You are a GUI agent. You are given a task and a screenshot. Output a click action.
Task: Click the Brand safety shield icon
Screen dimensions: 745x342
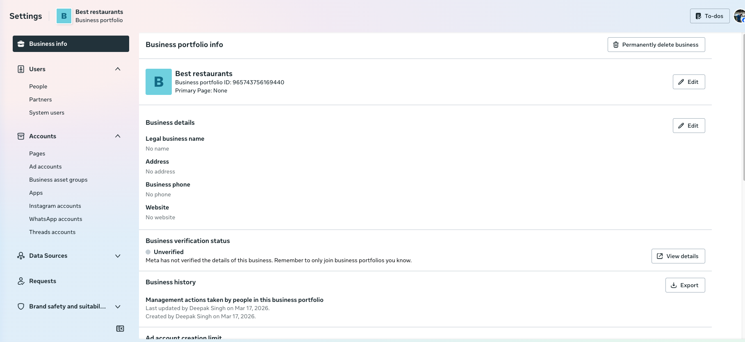click(x=21, y=306)
